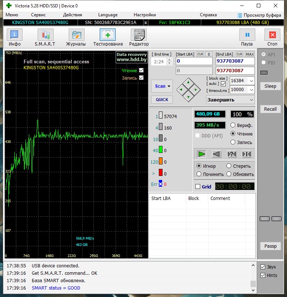287x297 pixels.
Task: Select the Игнор error action
Action: tap(199, 166)
